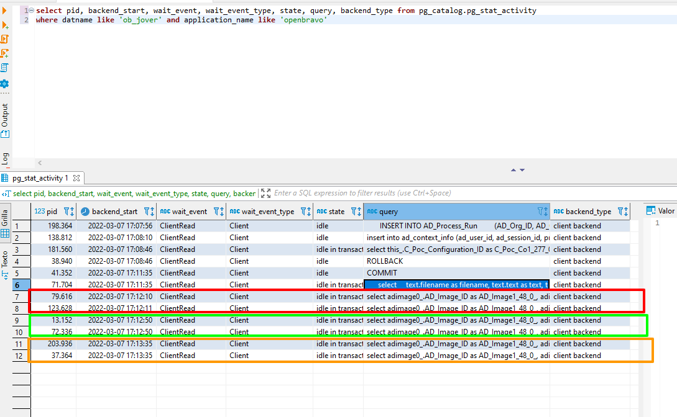The width and height of the screenshot is (677, 417).
Task: Click the SQL filter expression input field
Action: tap(373, 193)
